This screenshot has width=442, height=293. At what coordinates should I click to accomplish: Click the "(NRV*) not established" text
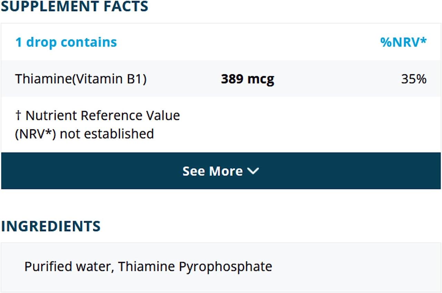[x=84, y=134]
